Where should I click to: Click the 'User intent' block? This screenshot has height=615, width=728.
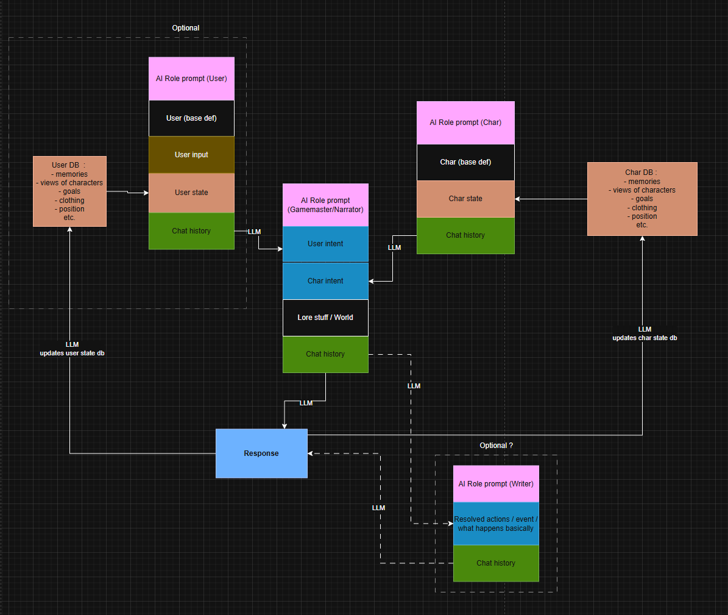pyautogui.click(x=325, y=244)
